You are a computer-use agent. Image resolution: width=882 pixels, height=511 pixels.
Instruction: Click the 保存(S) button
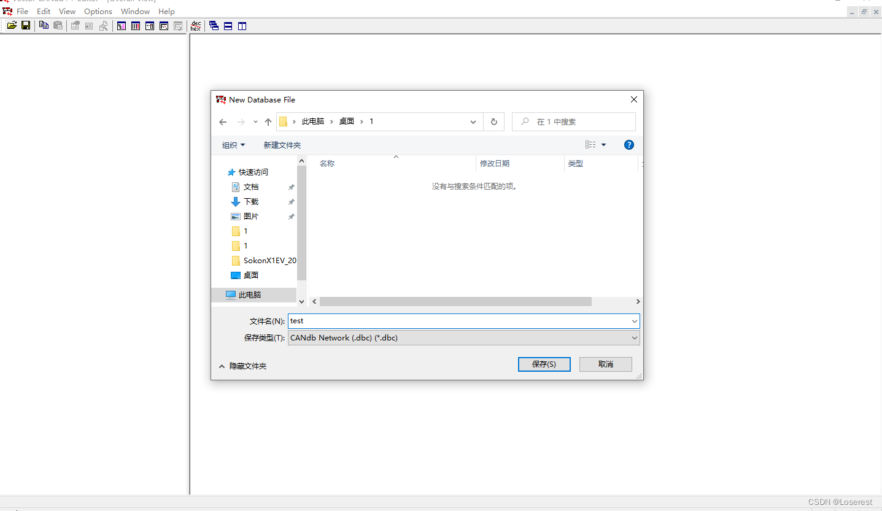click(x=544, y=364)
